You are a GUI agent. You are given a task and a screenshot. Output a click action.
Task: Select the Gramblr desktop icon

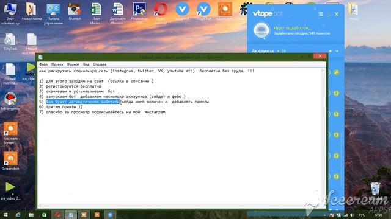[x=75, y=12]
